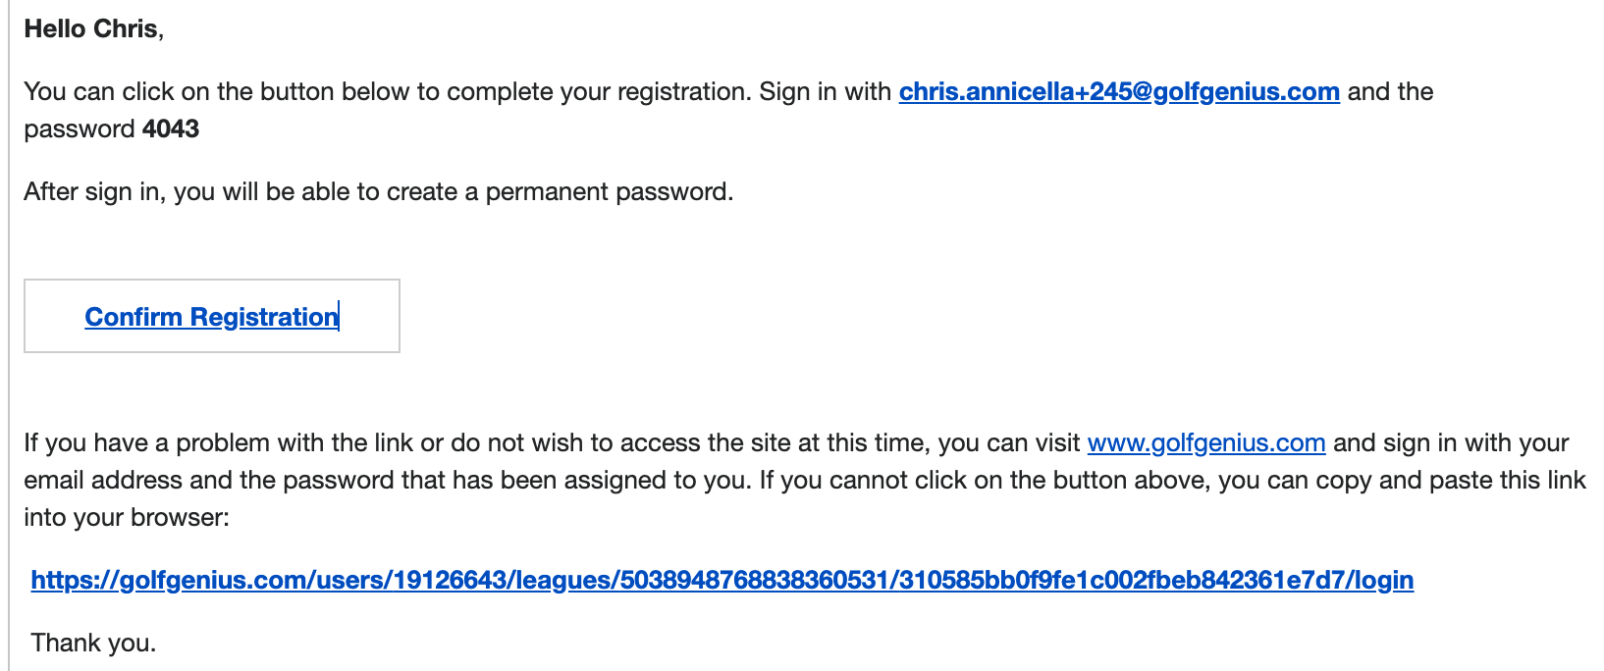The width and height of the screenshot is (1604, 671).
Task: Visit the www.golfgenius.com link
Action: tap(1206, 442)
